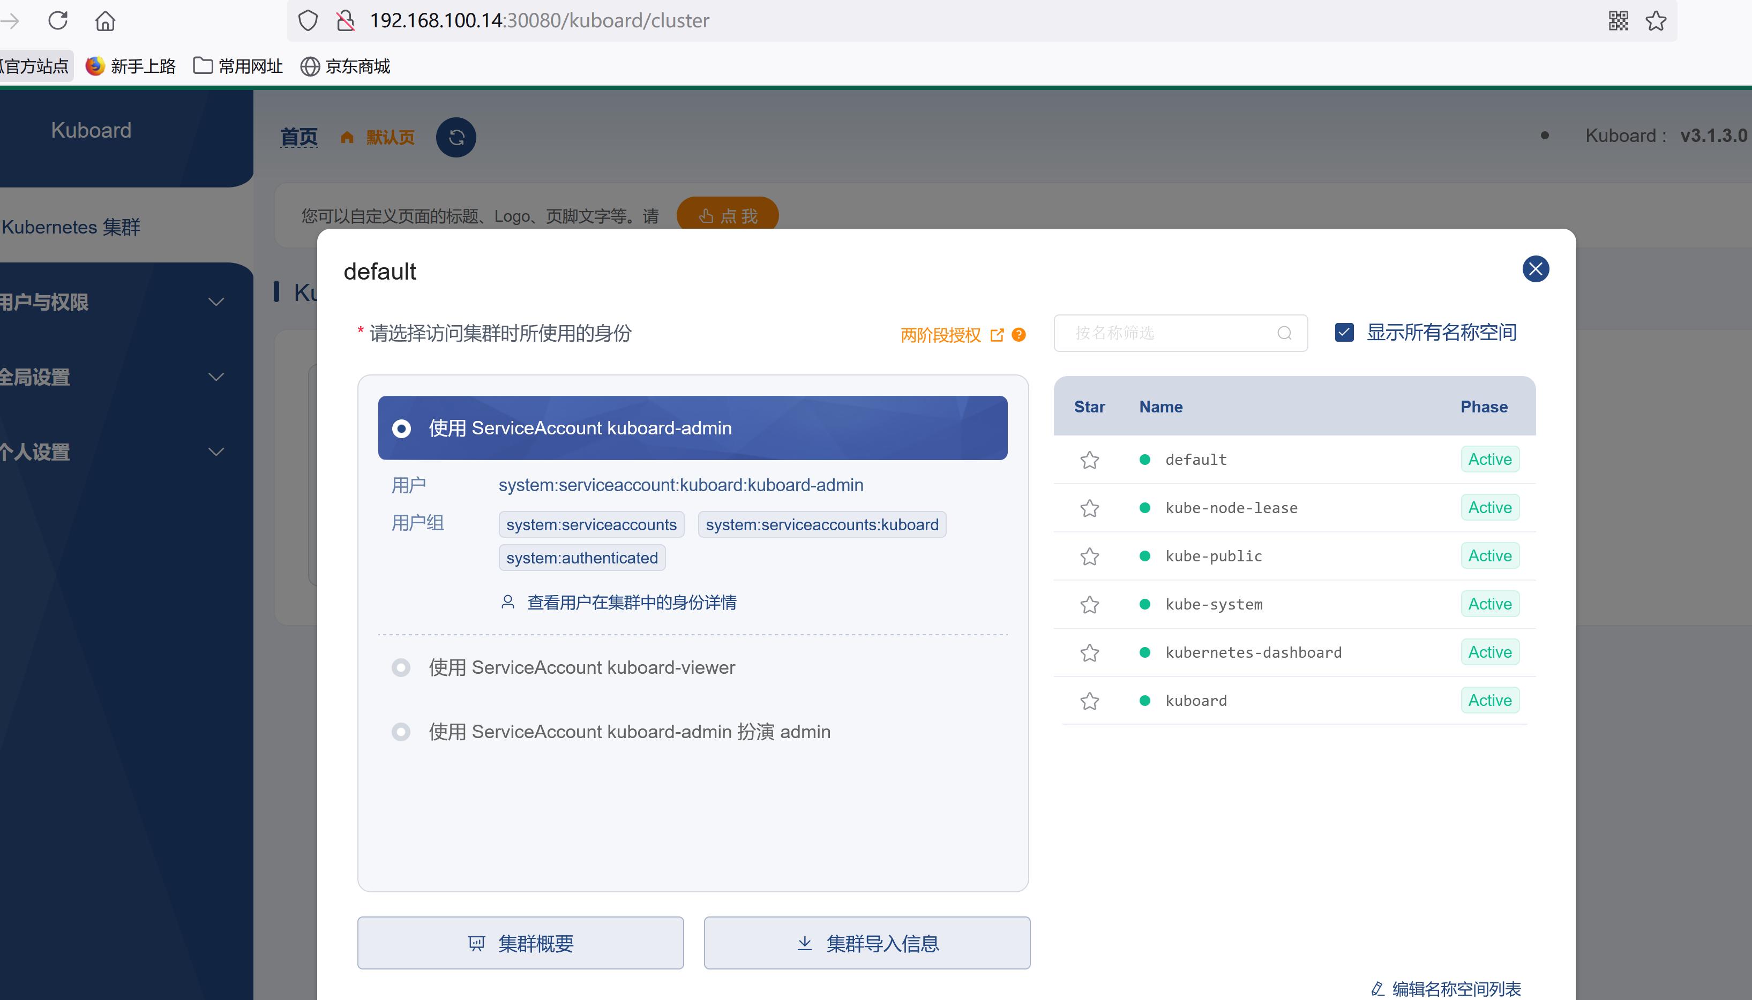Select ServiceAccount kuboard-viewer radio option
1752x1000 pixels.
[x=400, y=667]
